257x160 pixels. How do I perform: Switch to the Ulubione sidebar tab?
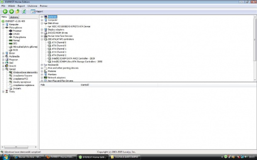point(14,17)
